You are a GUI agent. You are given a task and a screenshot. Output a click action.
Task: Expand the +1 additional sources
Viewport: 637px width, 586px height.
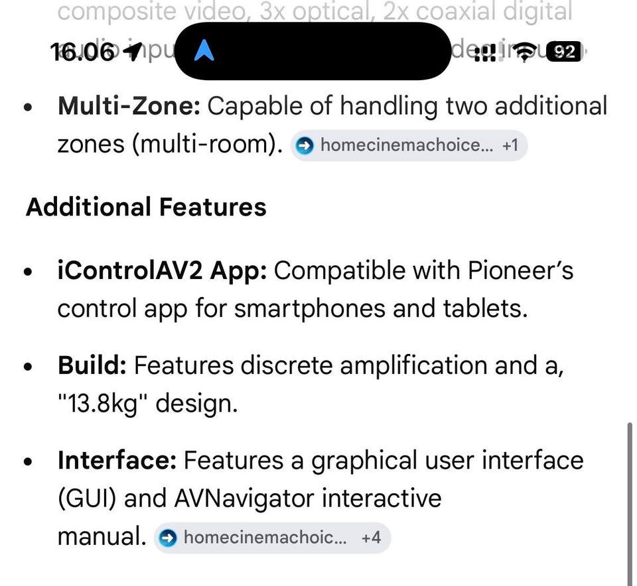click(510, 145)
